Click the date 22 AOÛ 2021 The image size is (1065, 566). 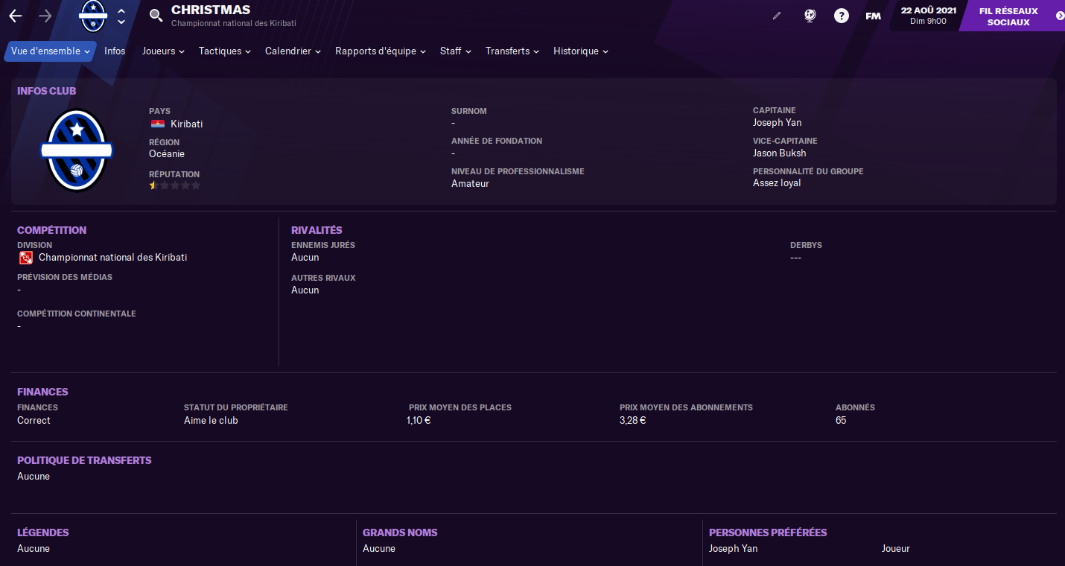pos(928,10)
